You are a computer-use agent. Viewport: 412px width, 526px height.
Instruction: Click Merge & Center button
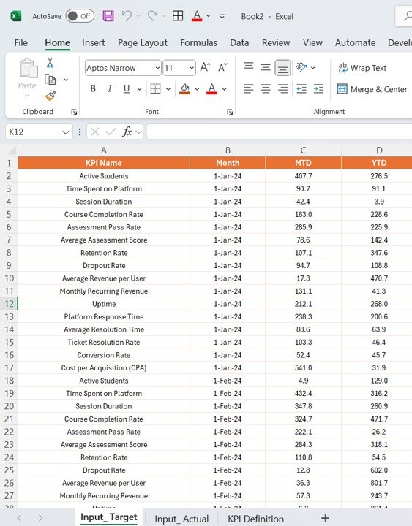372,89
